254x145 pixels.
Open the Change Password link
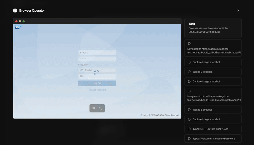click(97, 90)
